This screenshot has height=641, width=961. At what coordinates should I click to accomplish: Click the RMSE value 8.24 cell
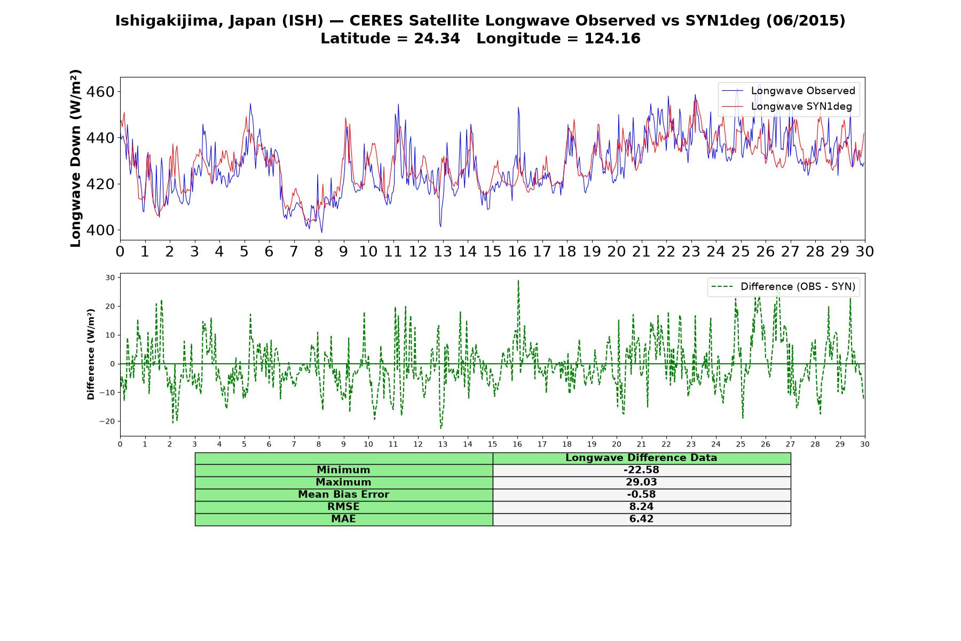click(x=641, y=507)
